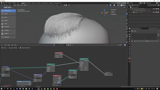The height and width of the screenshot is (90, 160).
Task: Unlink the Surface Deform.002 node group
Action: click(70, 45)
